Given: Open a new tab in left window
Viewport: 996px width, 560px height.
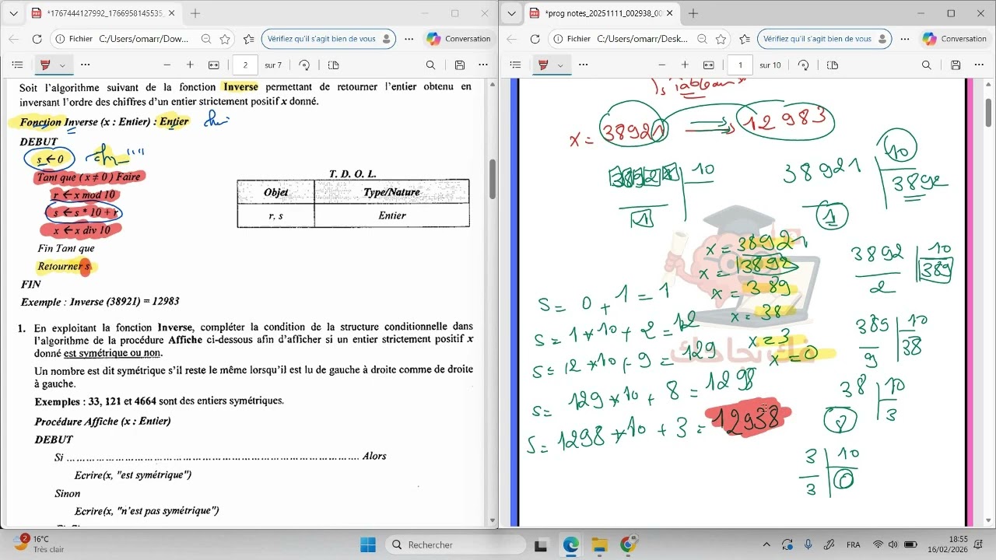Looking at the screenshot, I should 195,13.
